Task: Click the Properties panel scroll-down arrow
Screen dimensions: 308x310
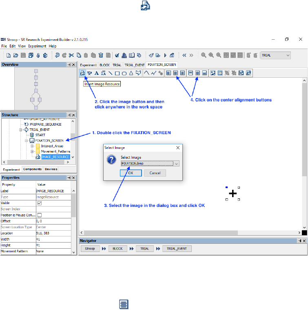Action: (73, 252)
